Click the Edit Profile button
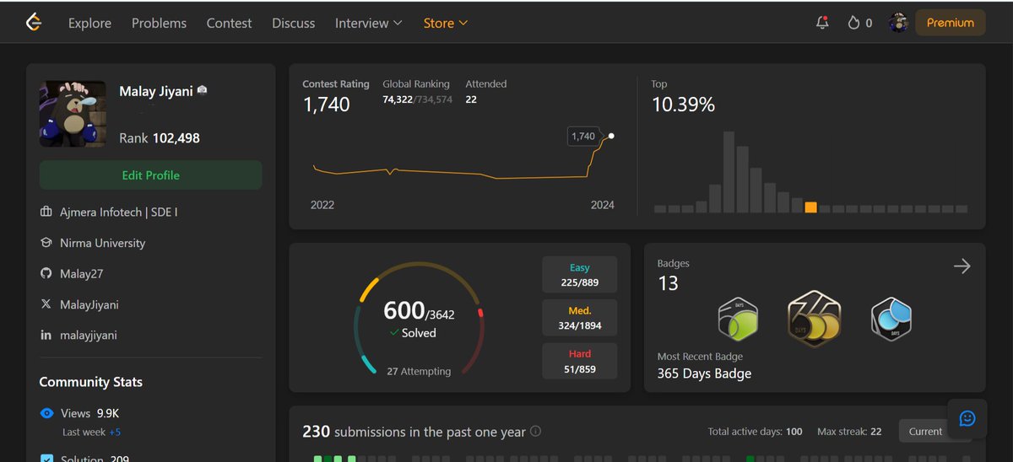The height and width of the screenshot is (462, 1013). click(x=151, y=175)
